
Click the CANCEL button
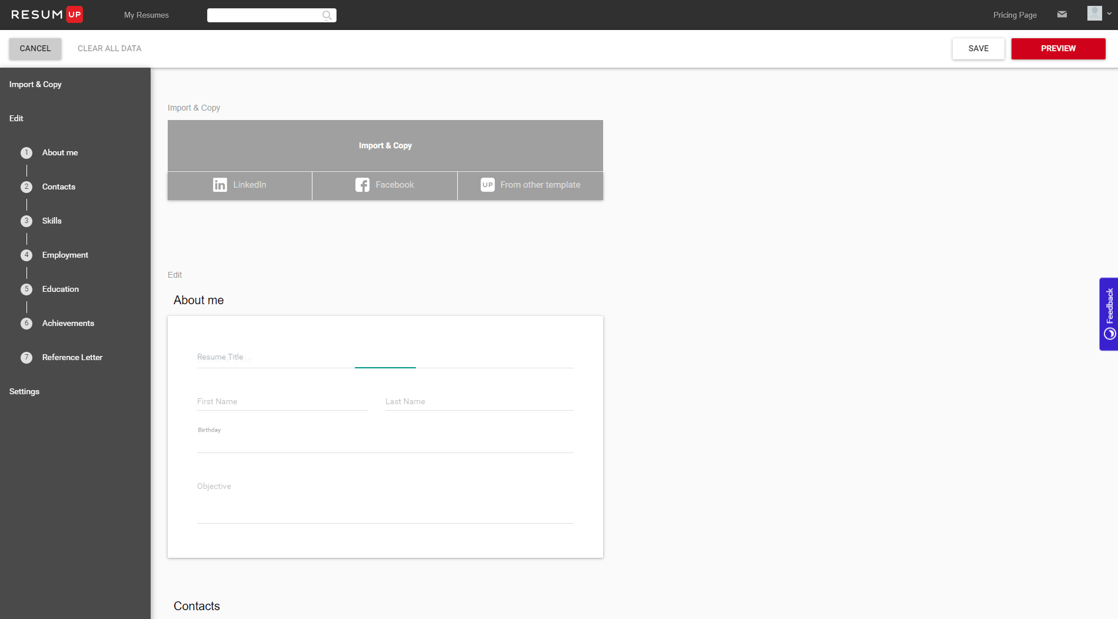coord(35,48)
